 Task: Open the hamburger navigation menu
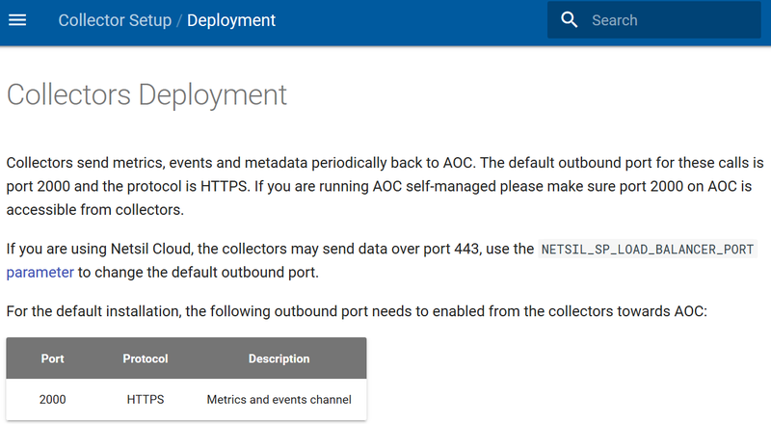point(17,20)
